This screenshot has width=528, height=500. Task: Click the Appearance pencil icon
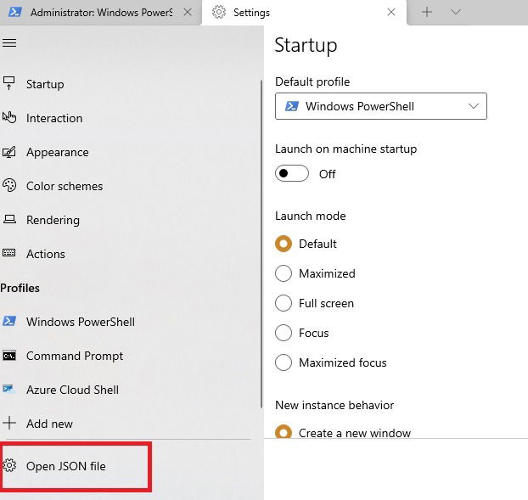tap(9, 152)
